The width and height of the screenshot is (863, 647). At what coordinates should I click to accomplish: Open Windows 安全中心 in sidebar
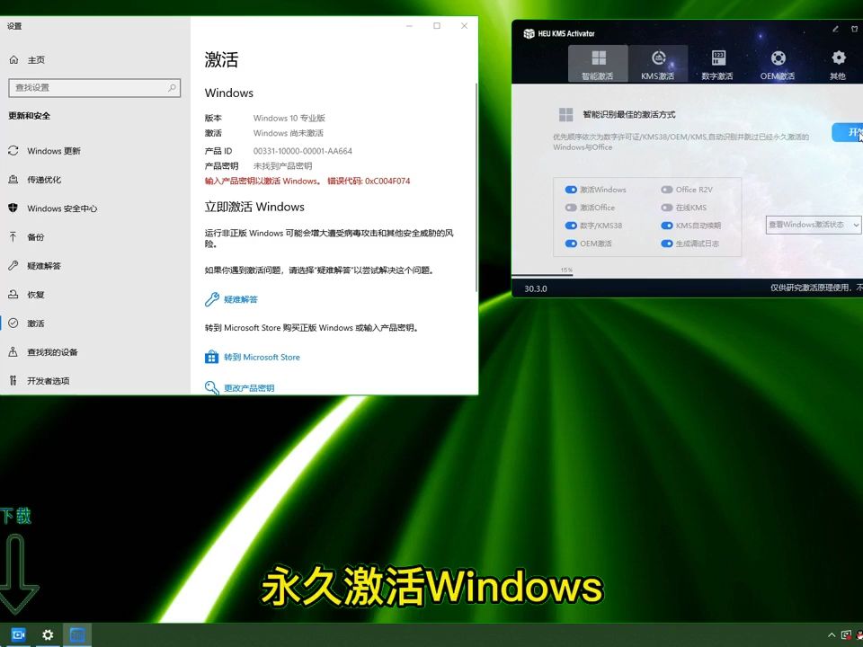tap(62, 208)
